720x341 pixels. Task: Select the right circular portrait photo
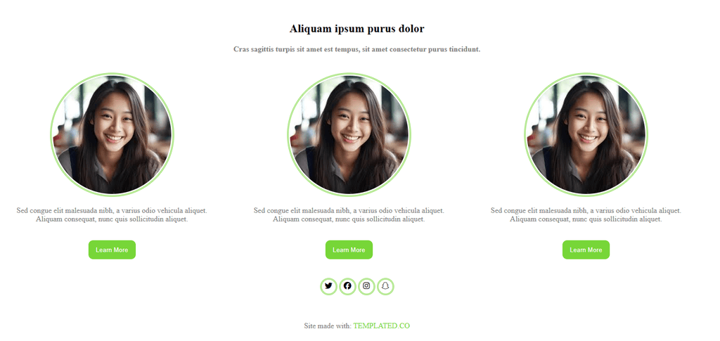586,134
